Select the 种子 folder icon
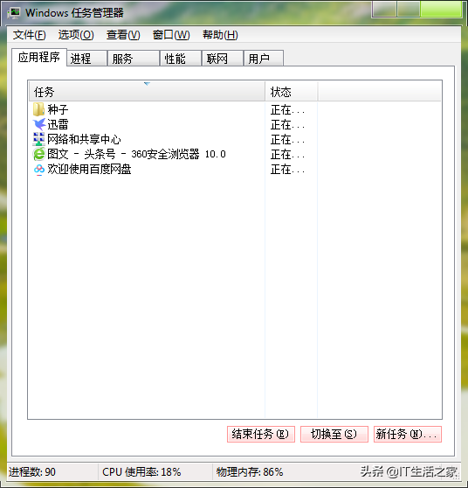This screenshot has height=488, width=468. pyautogui.click(x=38, y=109)
